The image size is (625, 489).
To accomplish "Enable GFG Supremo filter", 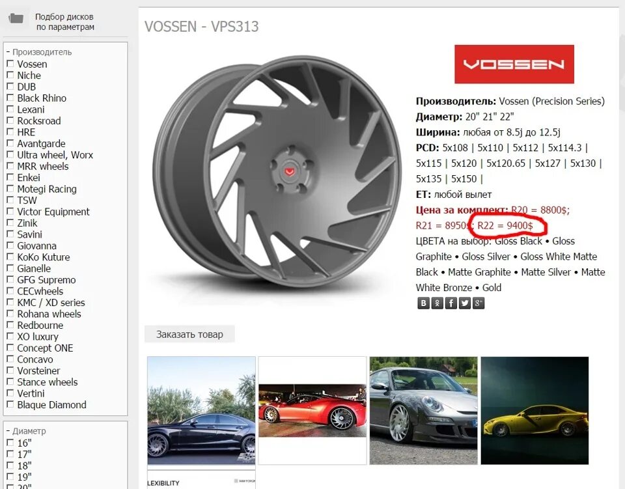I will [10, 279].
